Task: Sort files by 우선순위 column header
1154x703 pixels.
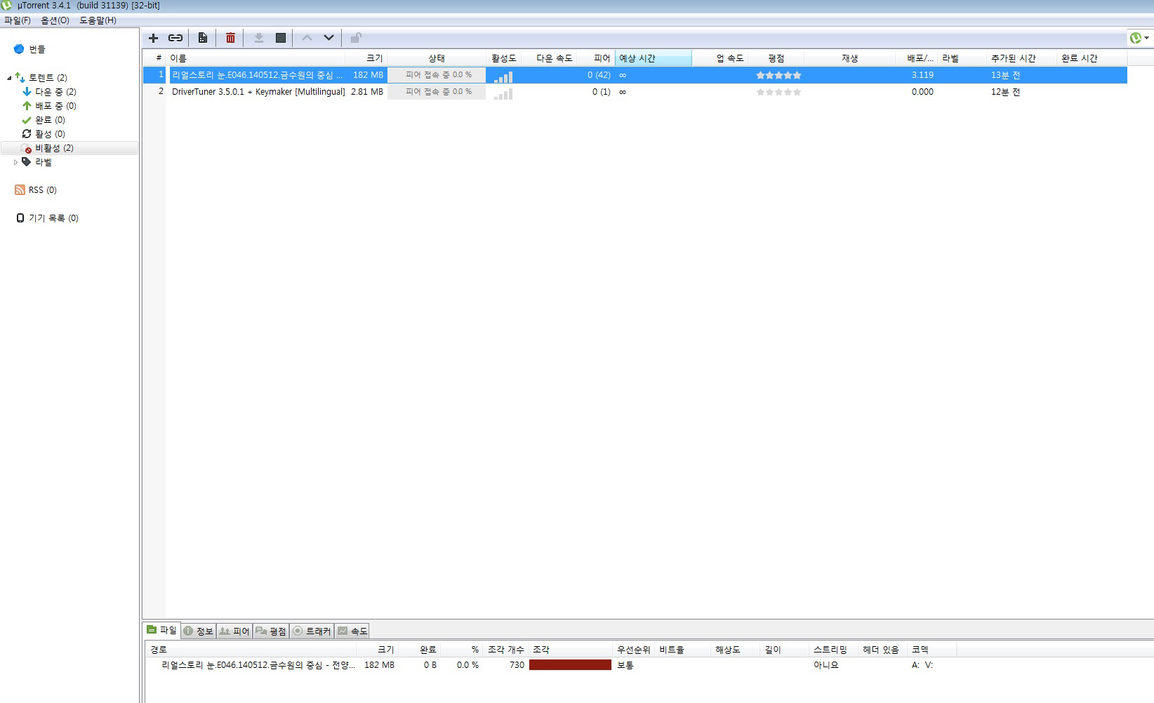Action: (x=634, y=650)
